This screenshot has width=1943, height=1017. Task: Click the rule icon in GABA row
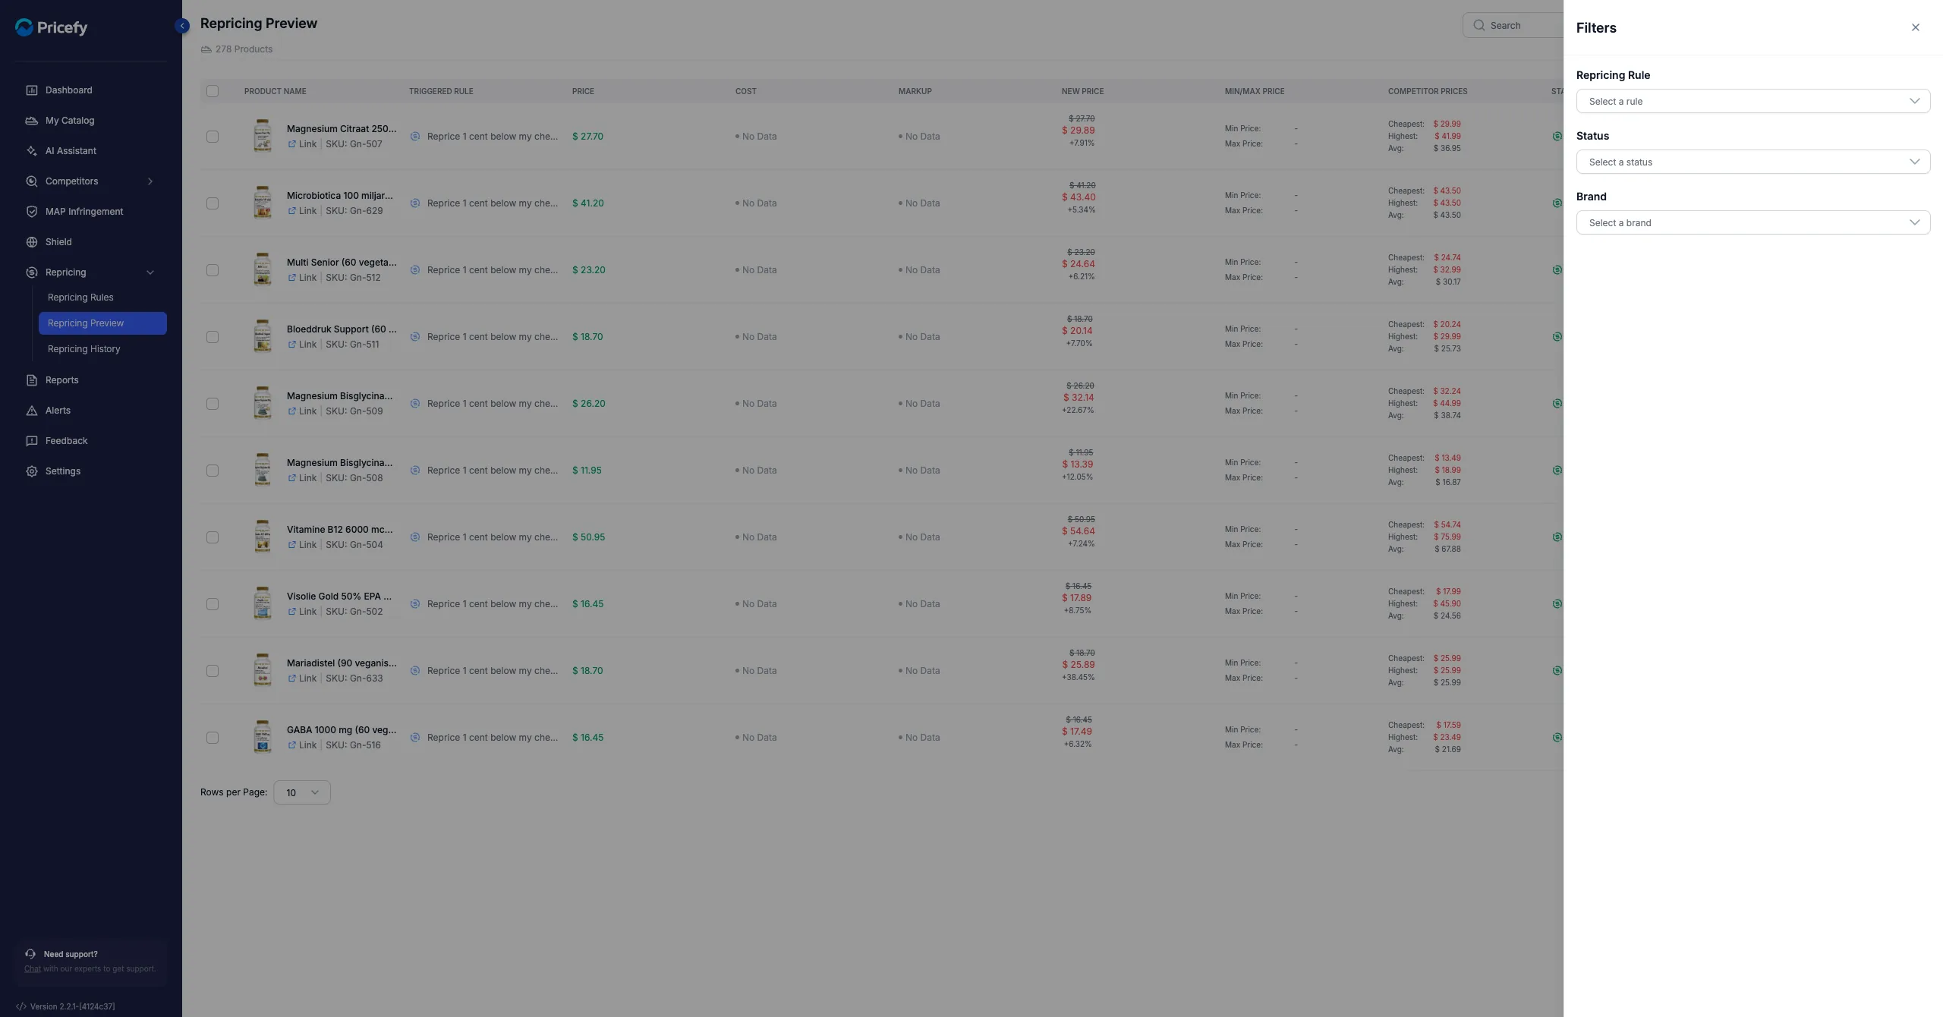pyautogui.click(x=415, y=738)
